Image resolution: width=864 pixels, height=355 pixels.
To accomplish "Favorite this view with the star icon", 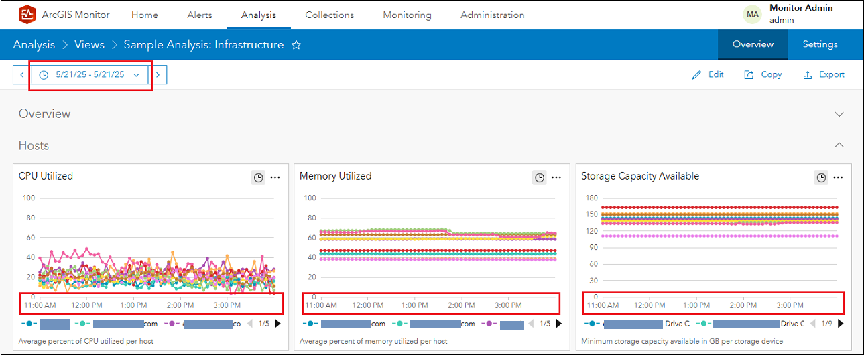I will 296,45.
